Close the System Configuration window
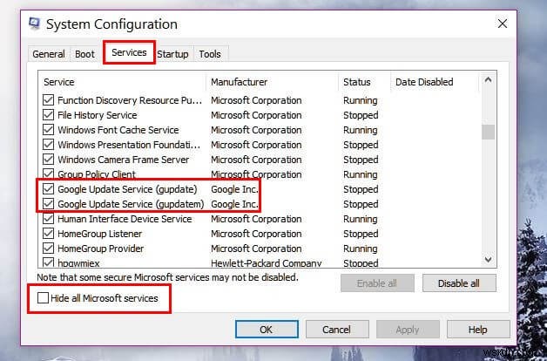The height and width of the screenshot is (361, 547). (503, 24)
